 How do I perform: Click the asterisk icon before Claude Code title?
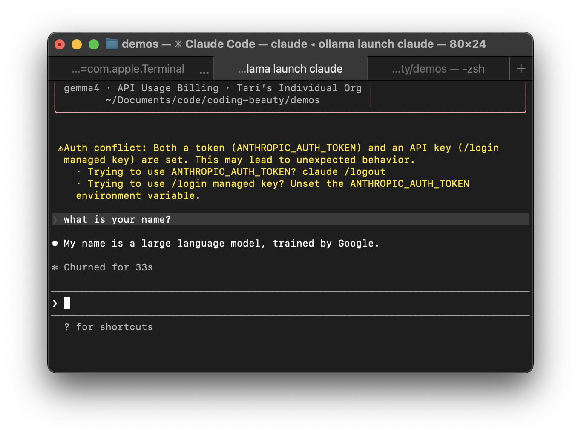pos(178,44)
